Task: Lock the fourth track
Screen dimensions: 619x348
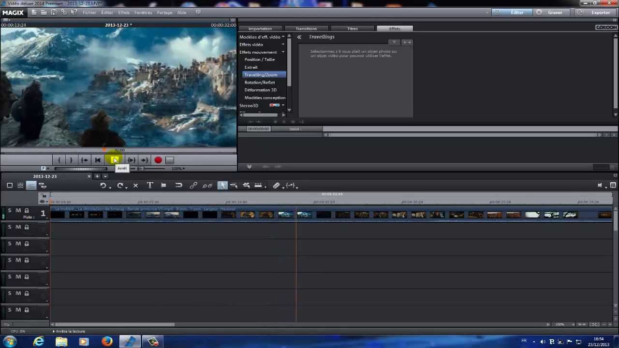Action: [x=27, y=260]
